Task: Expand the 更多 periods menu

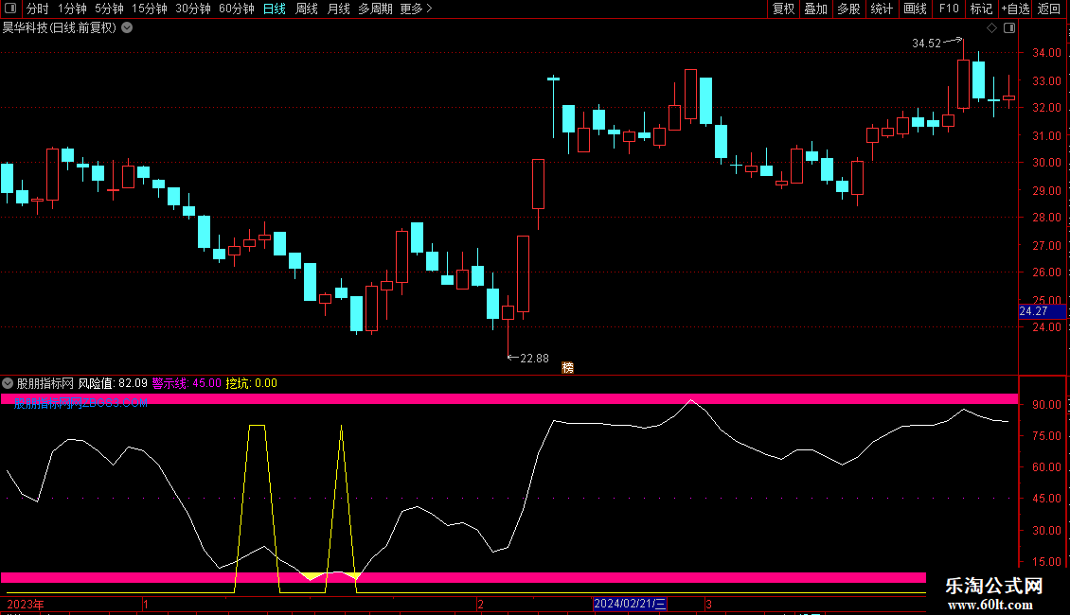Action: (x=416, y=9)
